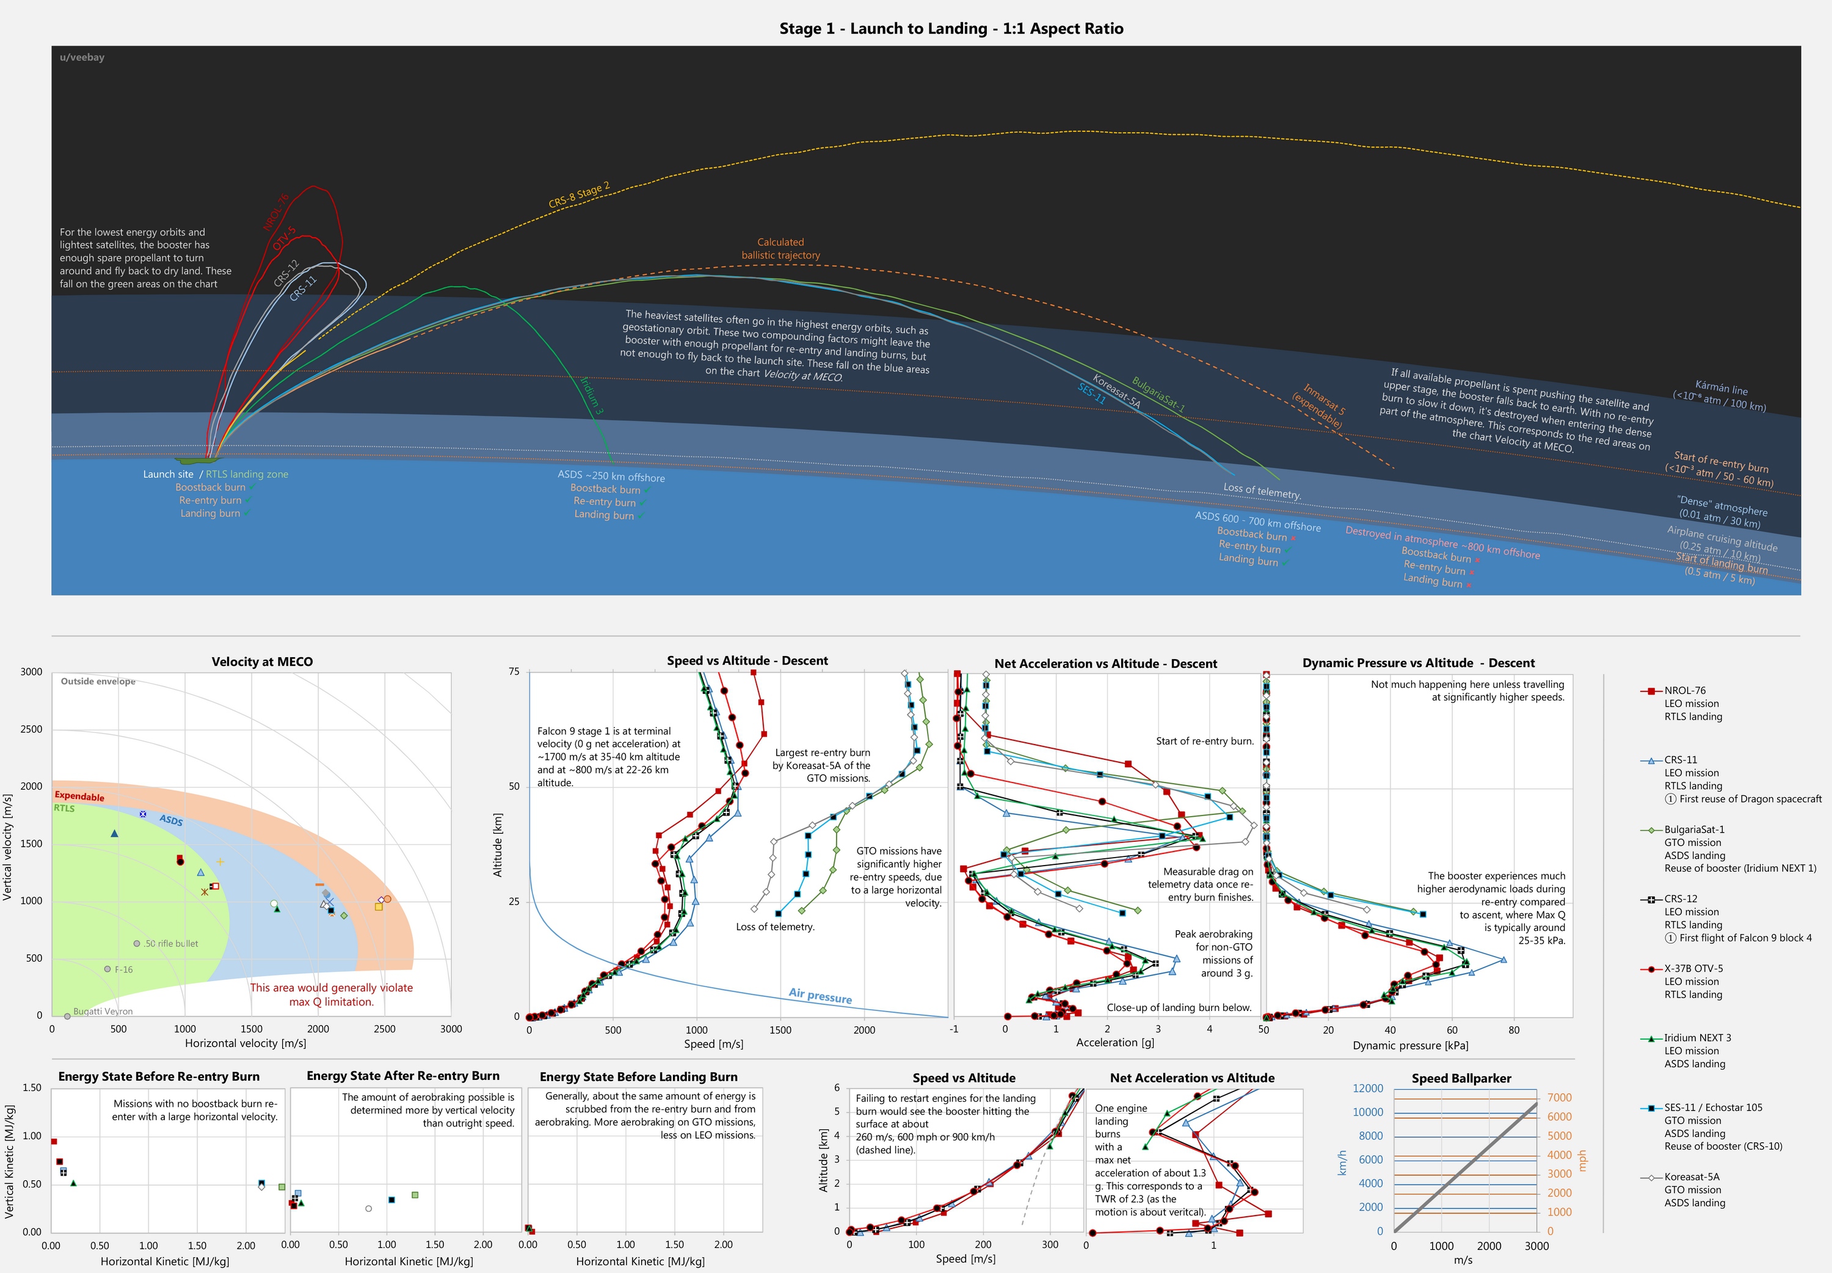Click the CRS-11 blue triangle legend marker

pos(1650,760)
